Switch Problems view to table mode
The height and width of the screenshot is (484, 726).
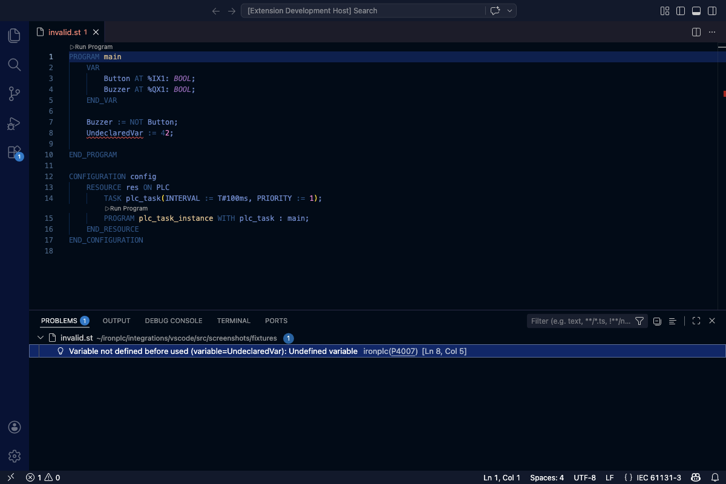click(x=672, y=321)
